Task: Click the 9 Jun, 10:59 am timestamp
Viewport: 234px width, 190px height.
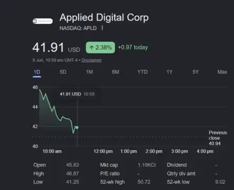Action: (55, 60)
